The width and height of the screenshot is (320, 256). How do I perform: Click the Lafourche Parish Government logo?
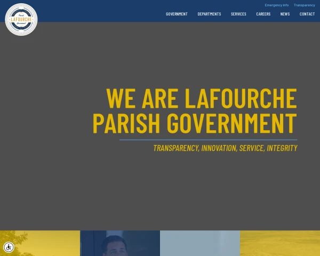coord(21,19)
